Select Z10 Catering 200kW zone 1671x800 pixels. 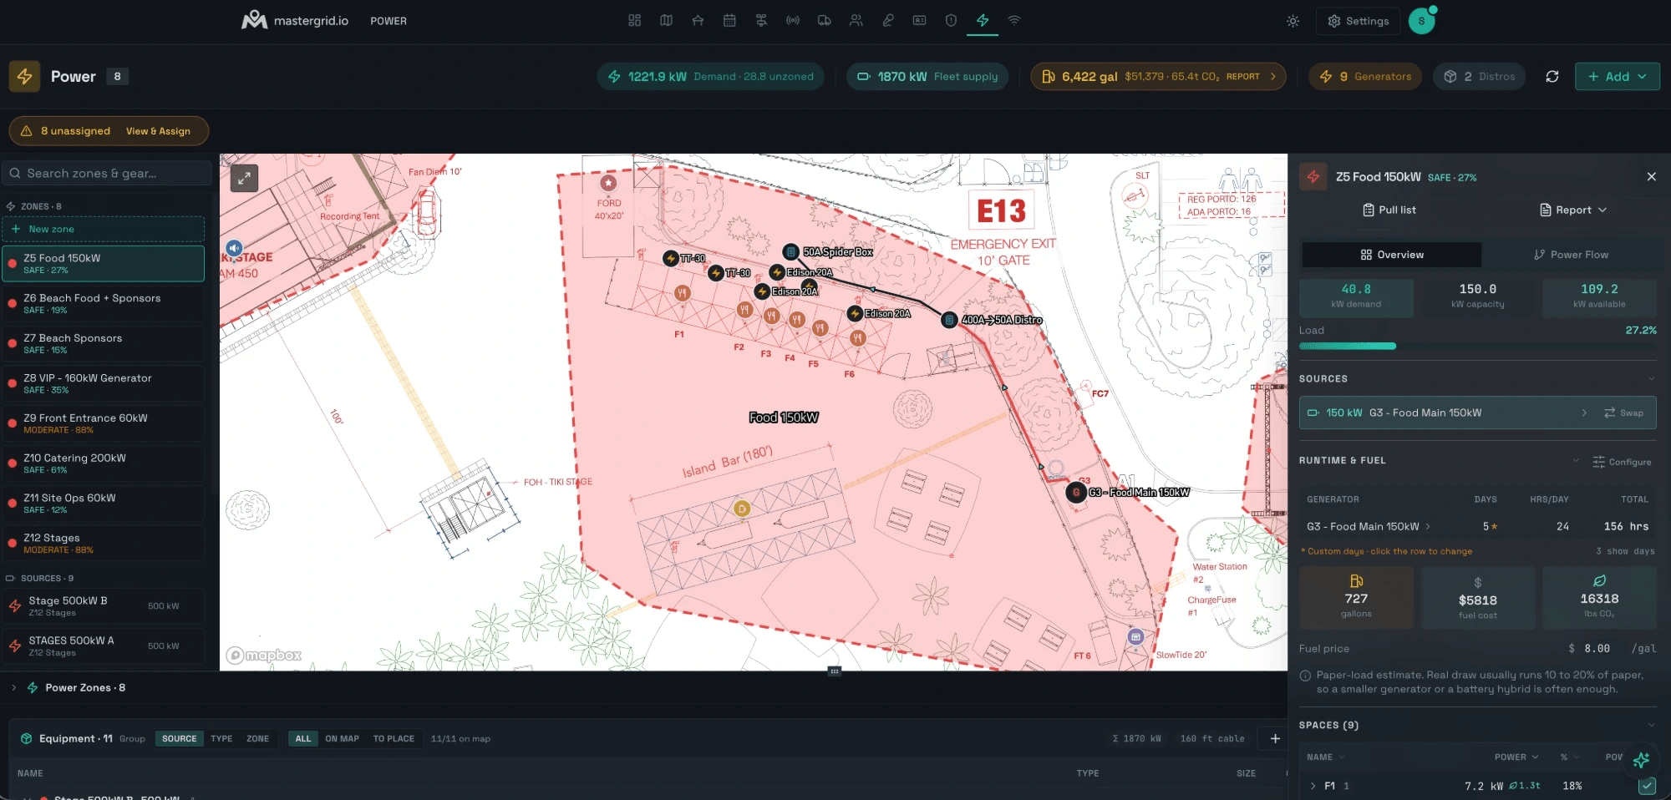tap(104, 463)
